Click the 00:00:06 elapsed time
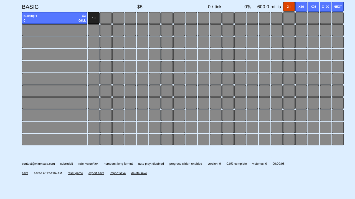 (x=278, y=164)
